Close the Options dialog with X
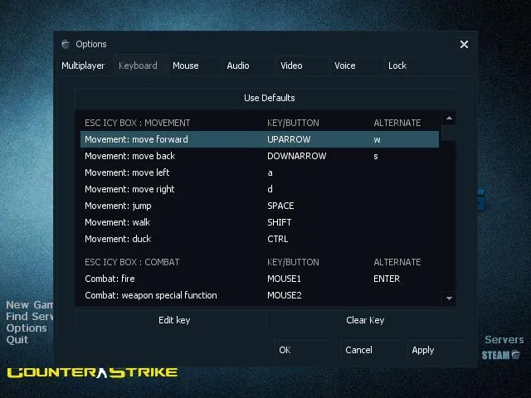 [x=464, y=44]
